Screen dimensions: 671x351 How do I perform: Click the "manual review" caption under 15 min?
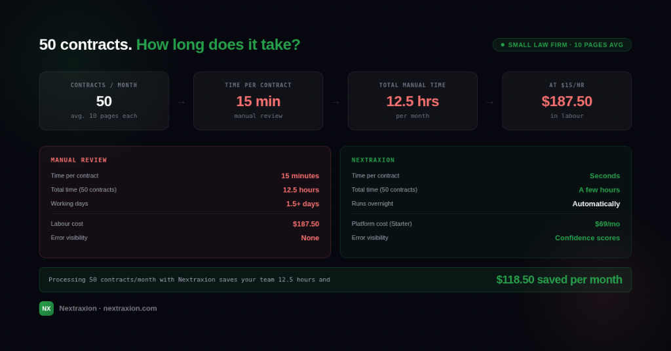pos(258,116)
